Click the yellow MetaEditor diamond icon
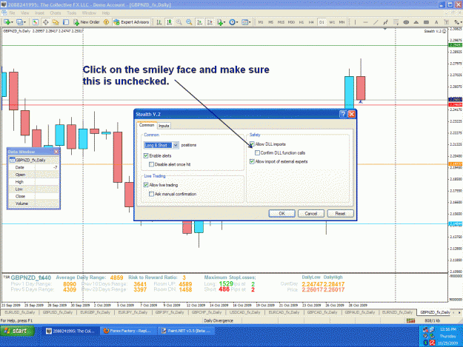Viewport: 463px width, 347px height. (106, 22)
